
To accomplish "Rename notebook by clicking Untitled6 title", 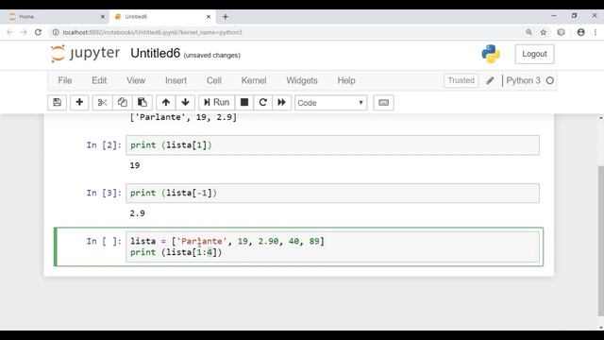I will 155,53.
